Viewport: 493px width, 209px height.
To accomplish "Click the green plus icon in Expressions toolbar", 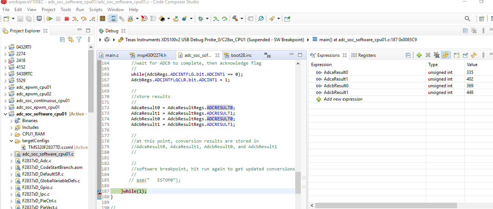I will tap(419, 55).
